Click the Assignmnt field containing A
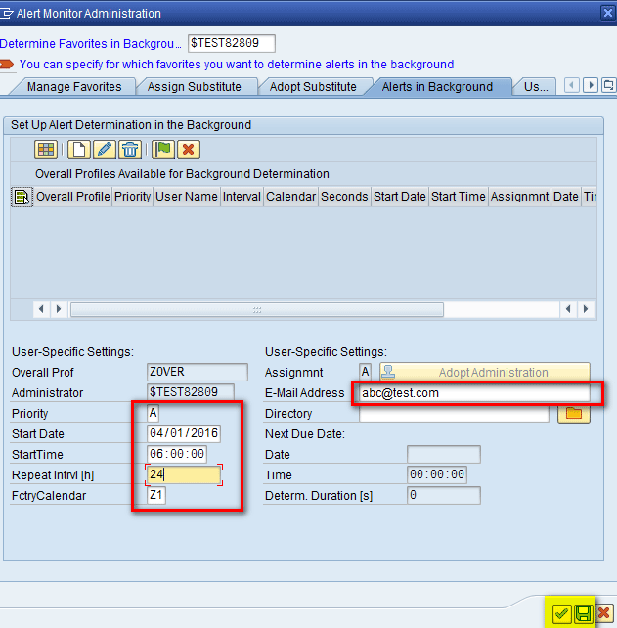Image resolution: width=617 pixels, height=628 pixels. [x=365, y=372]
